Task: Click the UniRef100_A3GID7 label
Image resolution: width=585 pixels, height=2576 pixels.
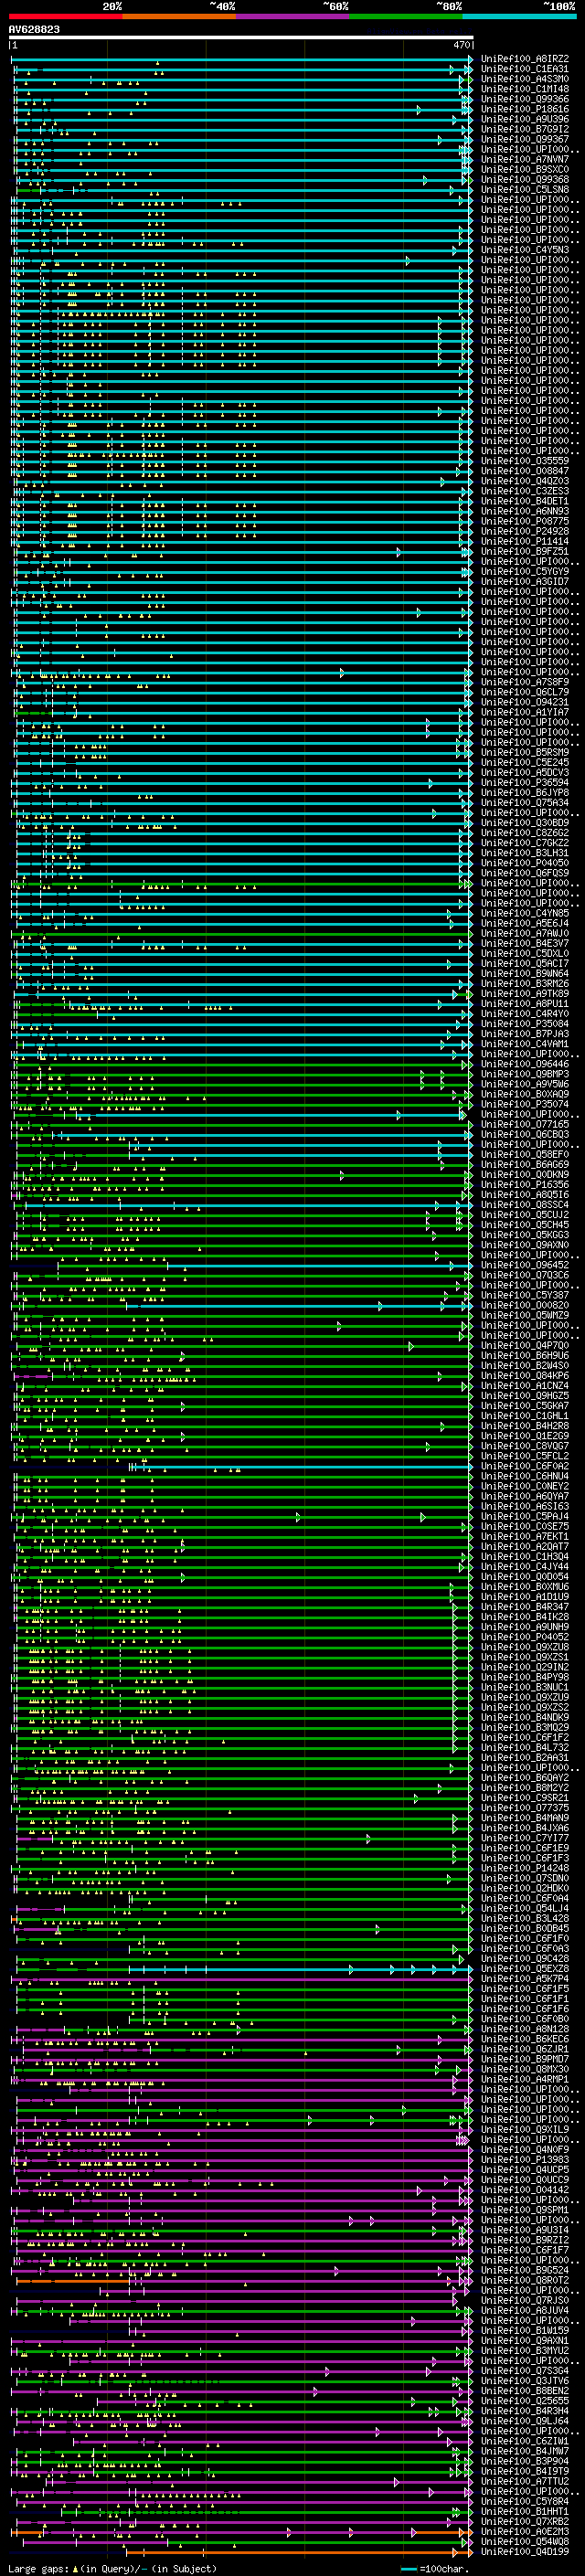Action: [525, 581]
